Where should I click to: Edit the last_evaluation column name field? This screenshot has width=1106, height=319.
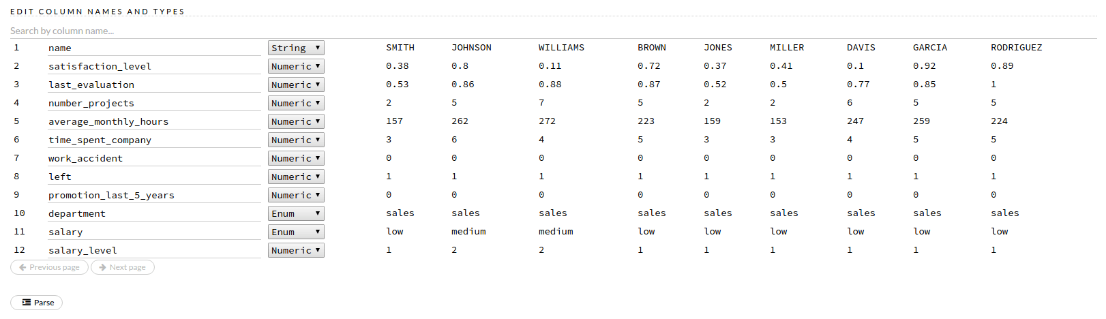[154, 85]
